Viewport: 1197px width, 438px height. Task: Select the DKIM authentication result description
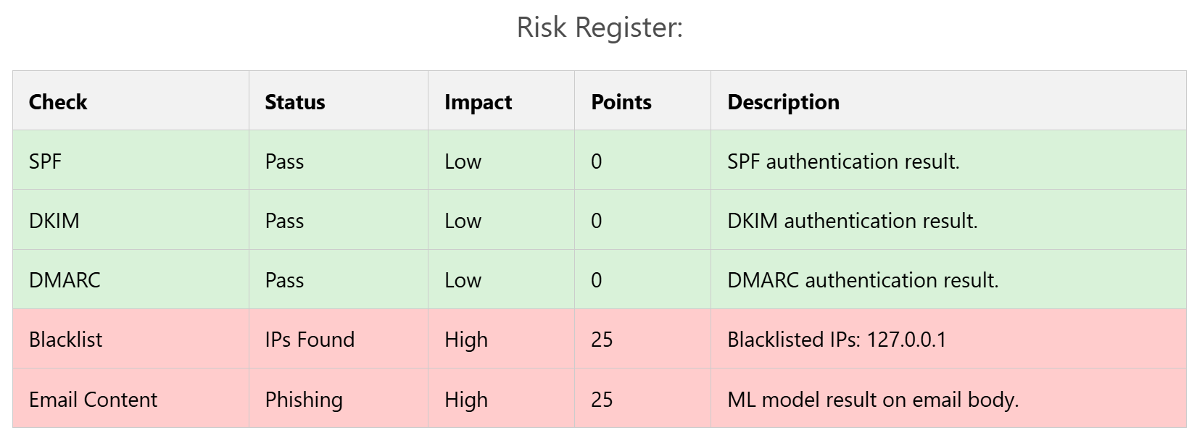pyautogui.click(x=852, y=221)
